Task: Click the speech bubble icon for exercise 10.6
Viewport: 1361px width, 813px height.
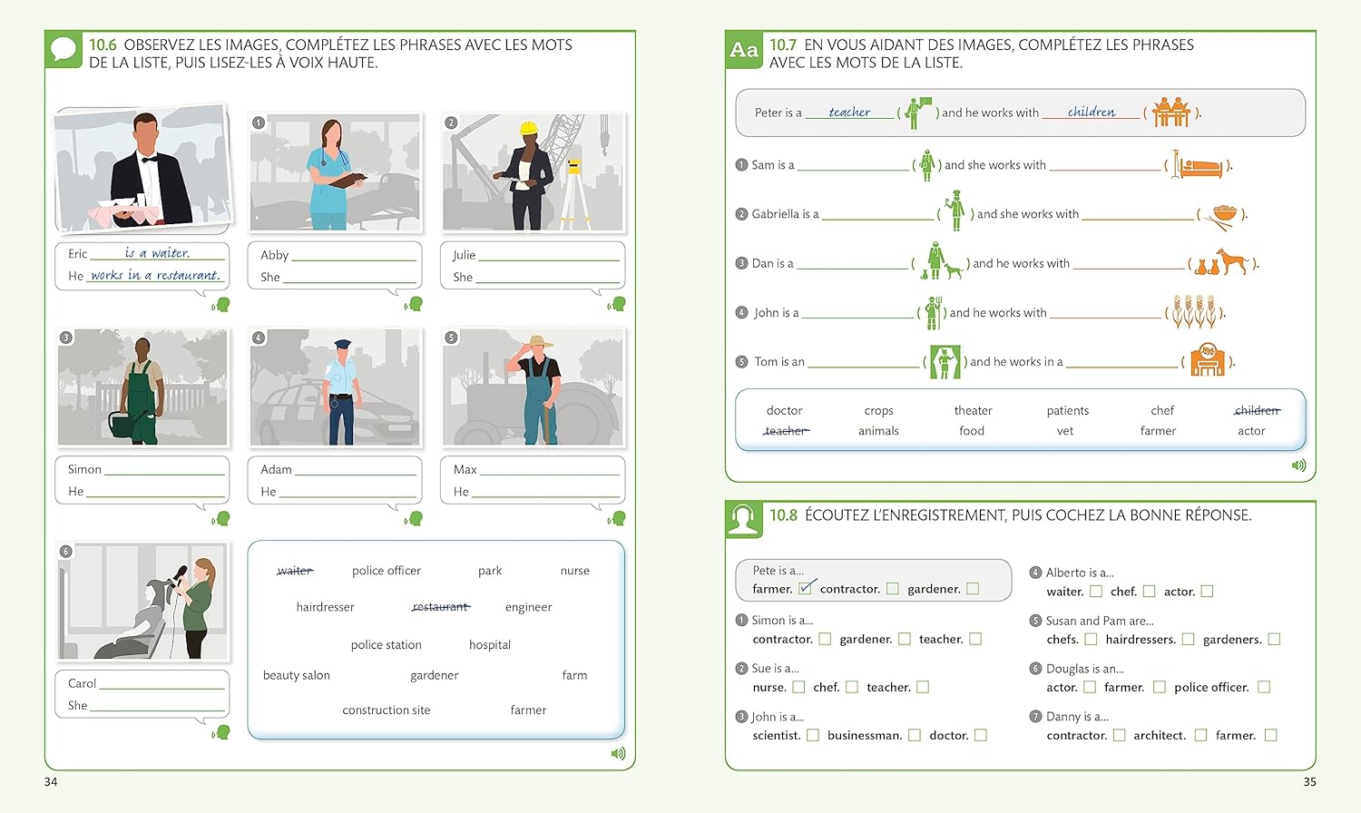Action: point(64,50)
